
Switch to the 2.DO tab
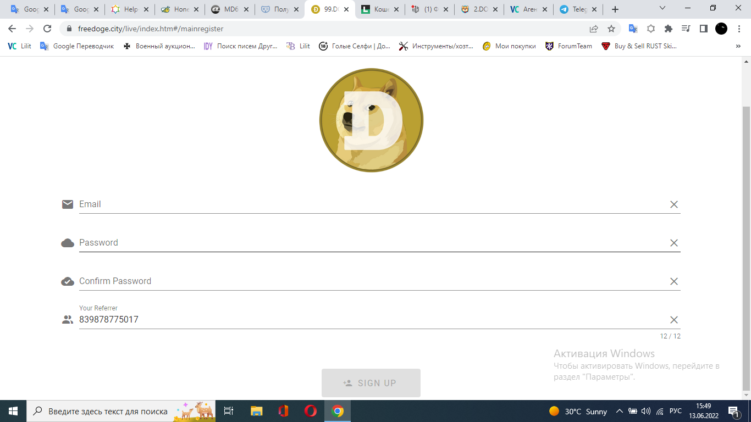click(x=480, y=9)
